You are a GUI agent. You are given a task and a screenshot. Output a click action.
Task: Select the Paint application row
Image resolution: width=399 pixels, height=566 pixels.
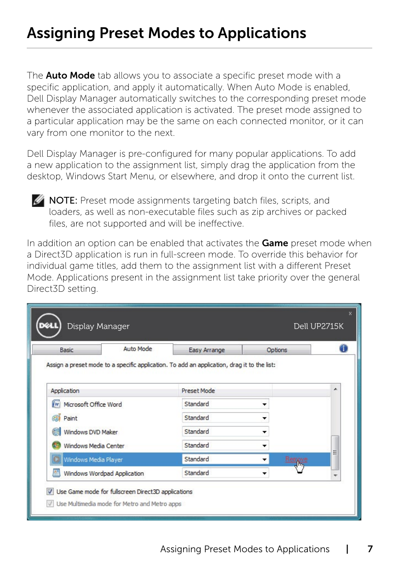tap(189, 418)
